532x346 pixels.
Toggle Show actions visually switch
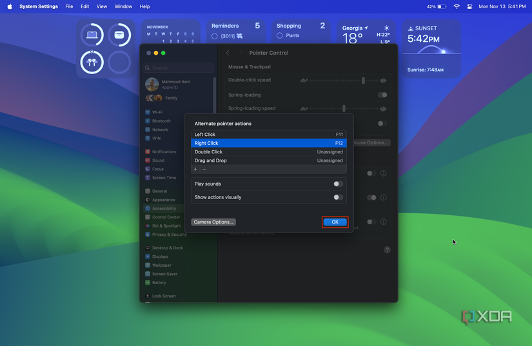[x=338, y=197]
